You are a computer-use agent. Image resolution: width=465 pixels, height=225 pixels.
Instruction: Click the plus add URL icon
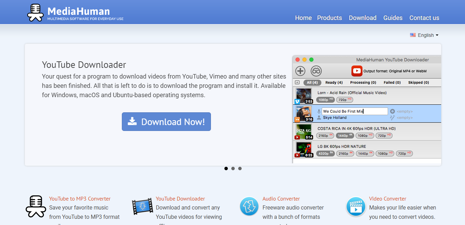(300, 71)
